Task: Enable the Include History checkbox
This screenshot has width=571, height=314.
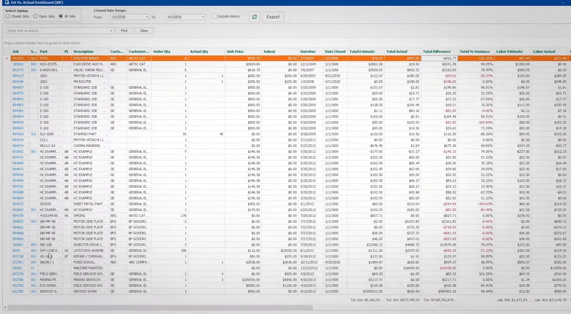Action: click(x=215, y=17)
